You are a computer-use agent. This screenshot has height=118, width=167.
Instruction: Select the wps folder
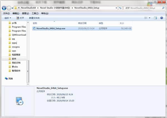coord(14,51)
